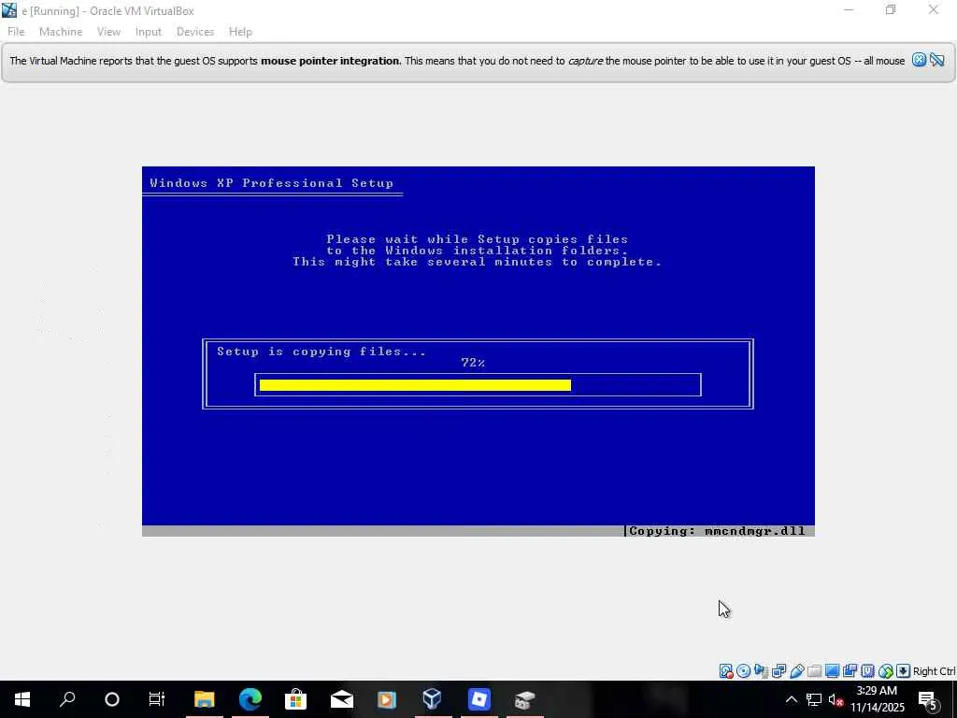
Task: Open Cortana from the taskbar
Action: pyautogui.click(x=112, y=699)
